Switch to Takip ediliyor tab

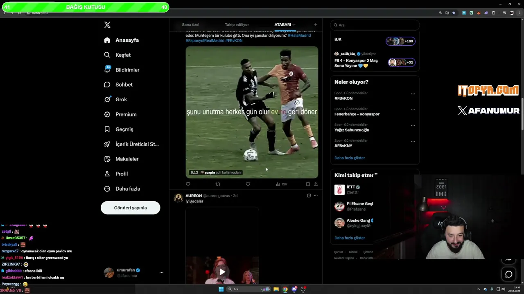pos(237,24)
